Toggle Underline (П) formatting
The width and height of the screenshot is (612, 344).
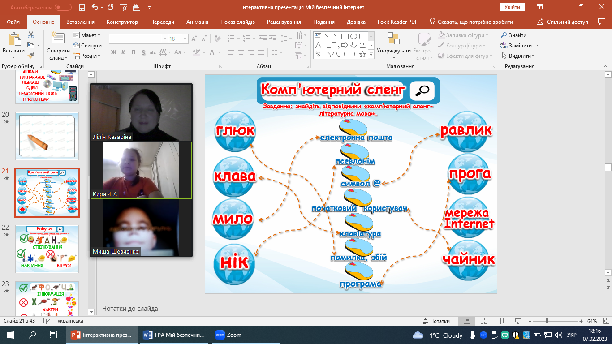pyautogui.click(x=134, y=52)
